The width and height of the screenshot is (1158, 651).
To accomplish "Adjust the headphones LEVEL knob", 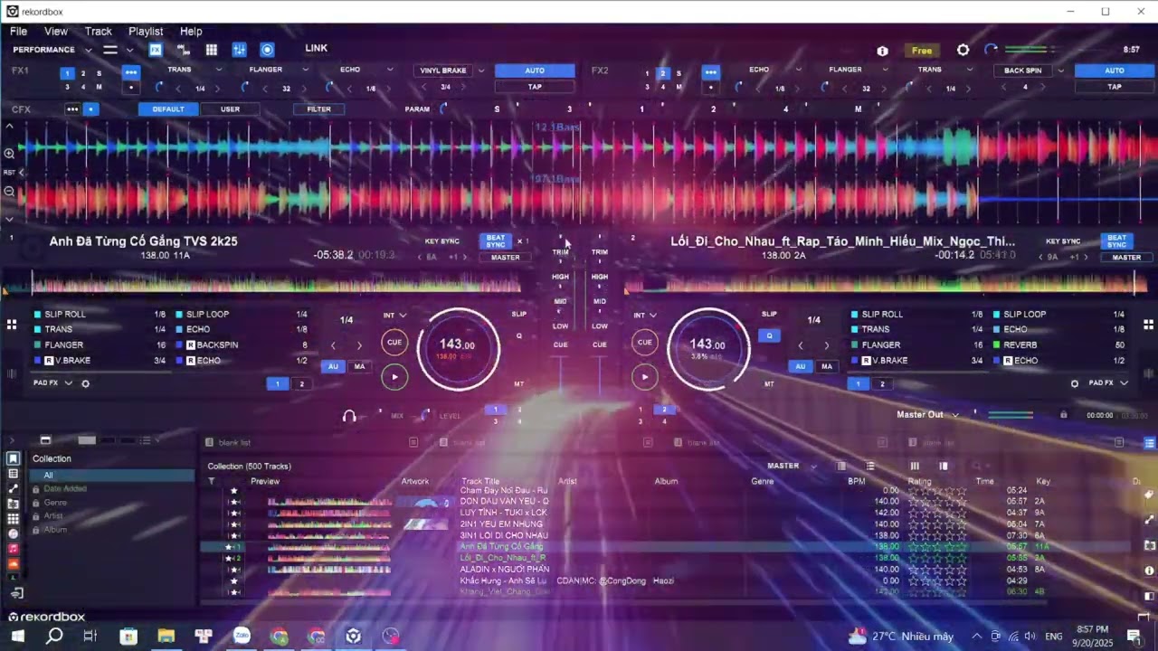I will click(426, 416).
